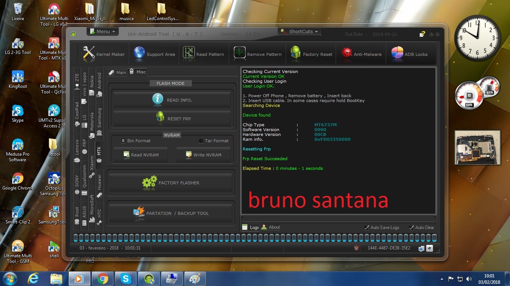Select the Huawei vertical tab
510x286 pixels.
[99, 185]
